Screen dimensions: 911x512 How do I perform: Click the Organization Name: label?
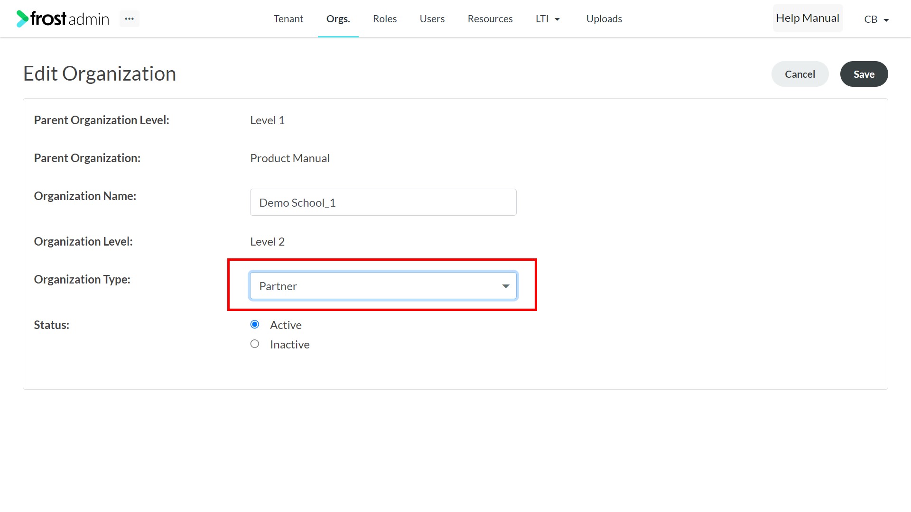tap(85, 196)
